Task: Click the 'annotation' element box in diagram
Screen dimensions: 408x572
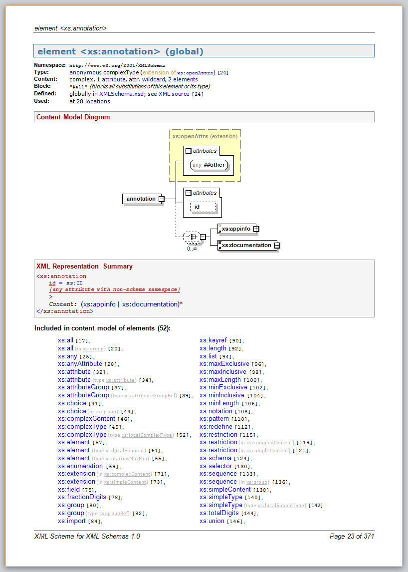Action: [x=140, y=199]
